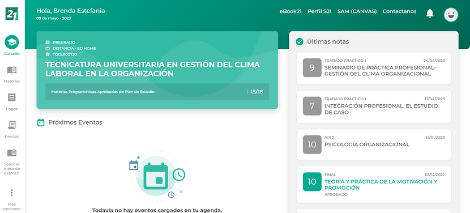Open the Más opciones three-dot menu
This screenshot has height=213, width=470.
(x=12, y=193)
